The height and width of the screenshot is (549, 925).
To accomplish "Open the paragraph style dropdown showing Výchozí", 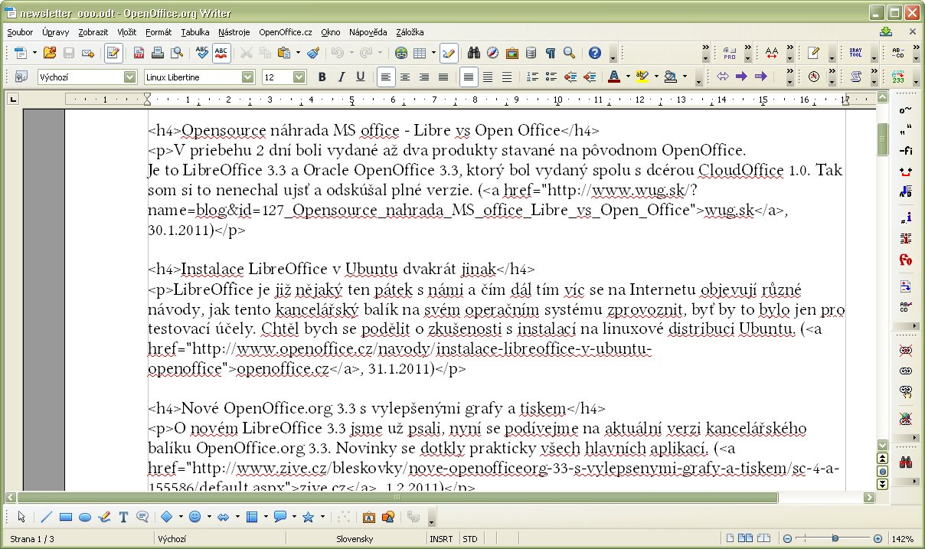I will (130, 77).
